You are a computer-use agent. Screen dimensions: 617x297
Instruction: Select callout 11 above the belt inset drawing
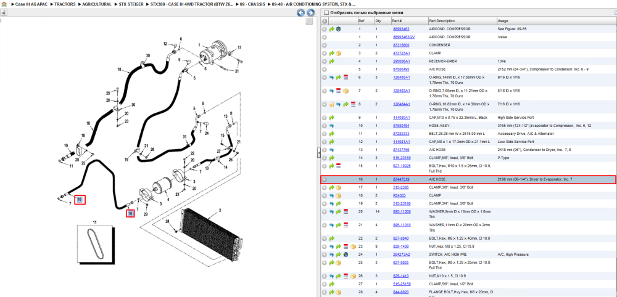94,222
